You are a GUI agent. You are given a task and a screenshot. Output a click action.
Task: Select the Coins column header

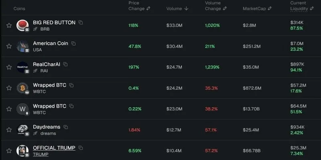pos(19,8)
